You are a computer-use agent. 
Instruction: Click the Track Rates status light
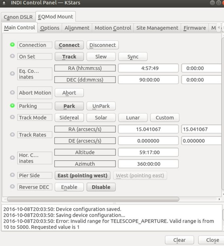coord(12,134)
